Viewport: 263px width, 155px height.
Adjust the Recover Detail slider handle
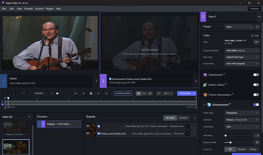pyautogui.click(x=231, y=142)
